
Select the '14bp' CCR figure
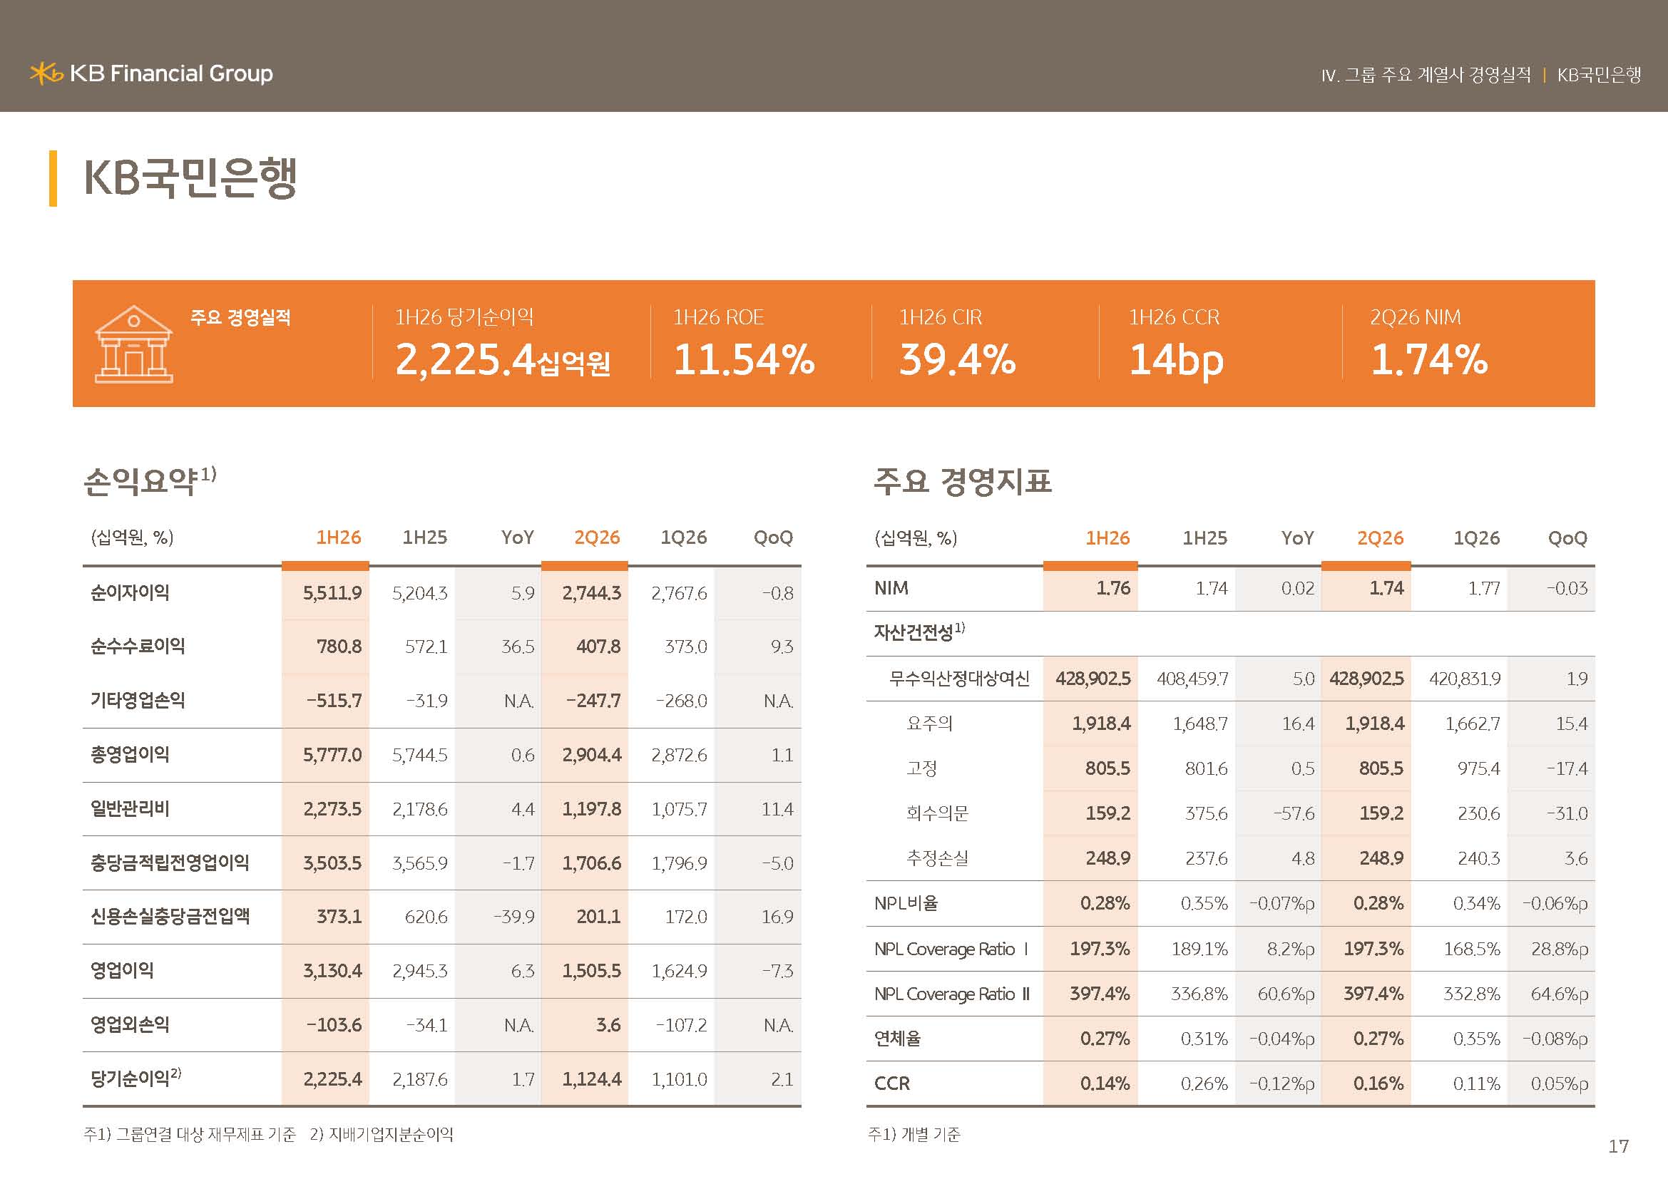click(1176, 361)
